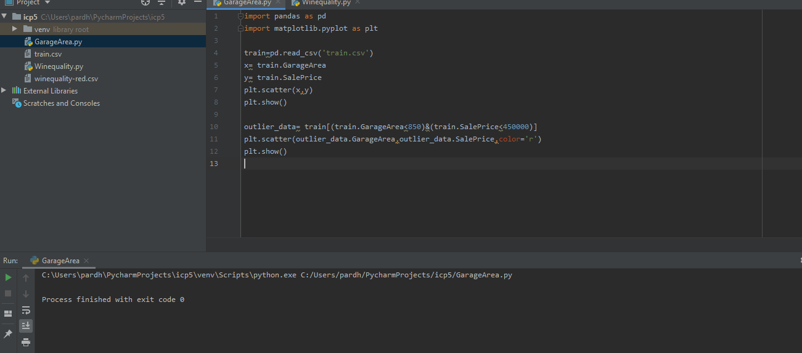This screenshot has width=802, height=353.
Task: Click the Python icon beside Winequality.py file
Action: coord(28,66)
